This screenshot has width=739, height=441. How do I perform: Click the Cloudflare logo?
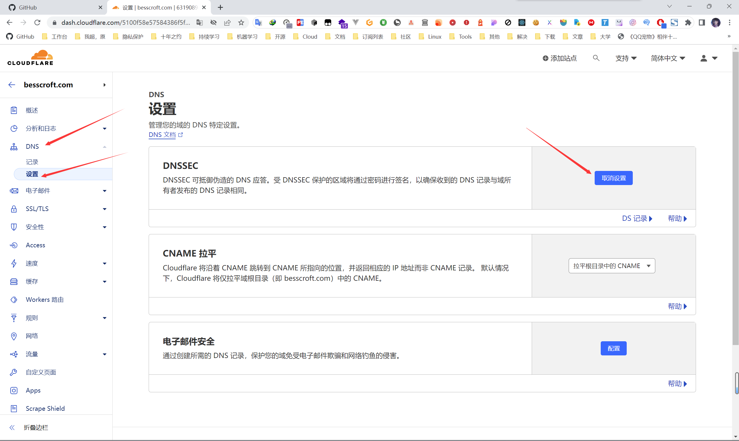click(x=30, y=58)
